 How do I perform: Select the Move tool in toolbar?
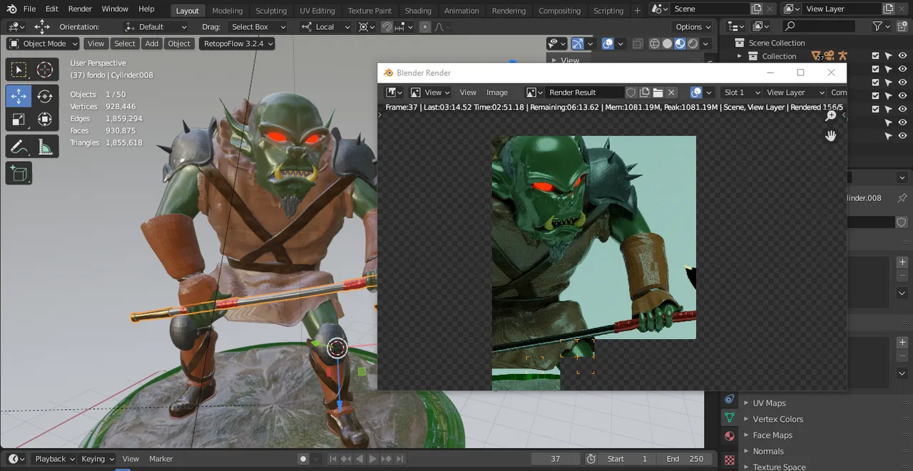tap(19, 96)
